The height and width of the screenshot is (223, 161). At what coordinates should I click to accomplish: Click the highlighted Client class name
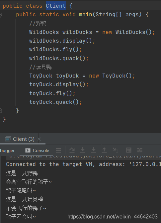point(56,6)
